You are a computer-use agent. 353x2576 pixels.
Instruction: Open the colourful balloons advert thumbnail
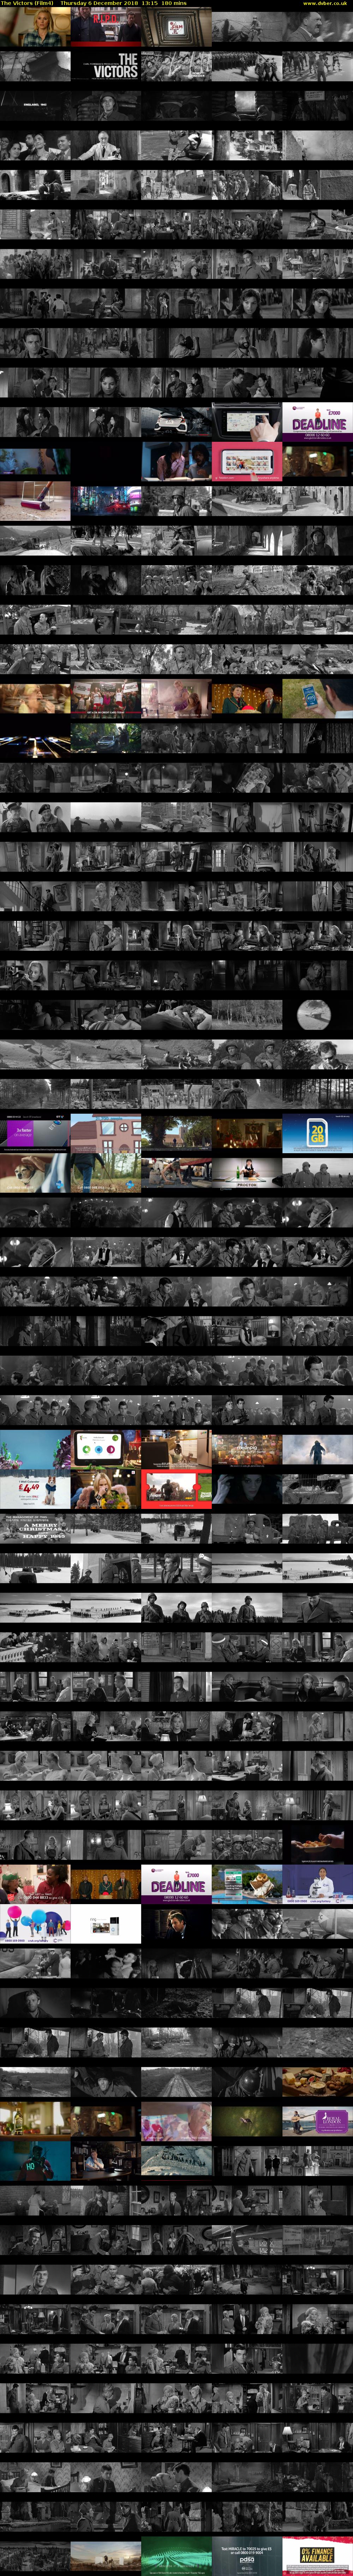[x=35, y=1923]
